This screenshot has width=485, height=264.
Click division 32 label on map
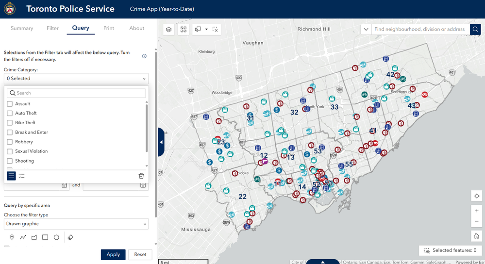coord(294,113)
